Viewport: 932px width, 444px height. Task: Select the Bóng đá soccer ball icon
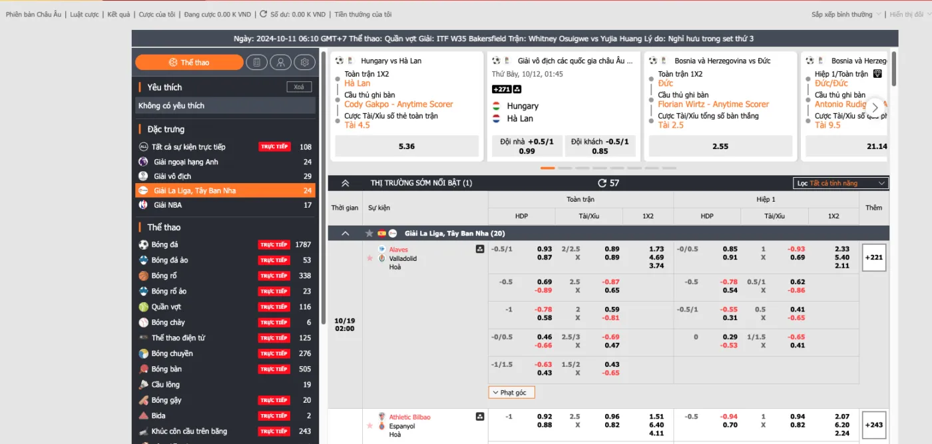(x=143, y=244)
